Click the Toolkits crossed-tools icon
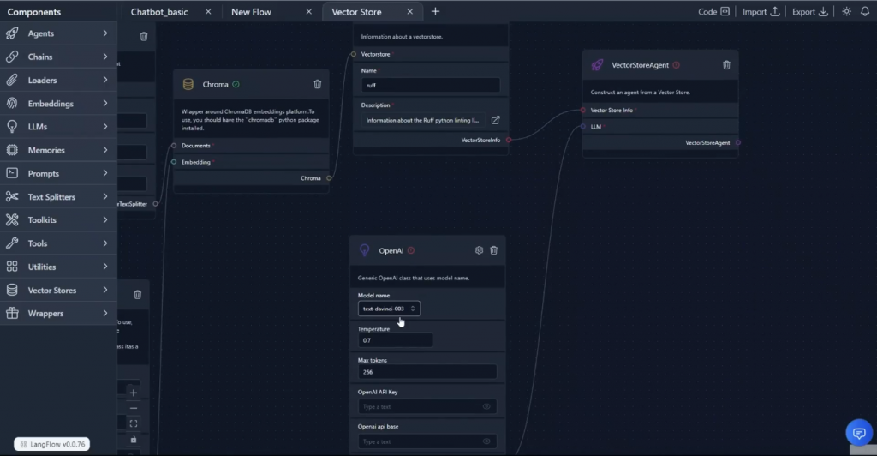The image size is (877, 456). 12,220
